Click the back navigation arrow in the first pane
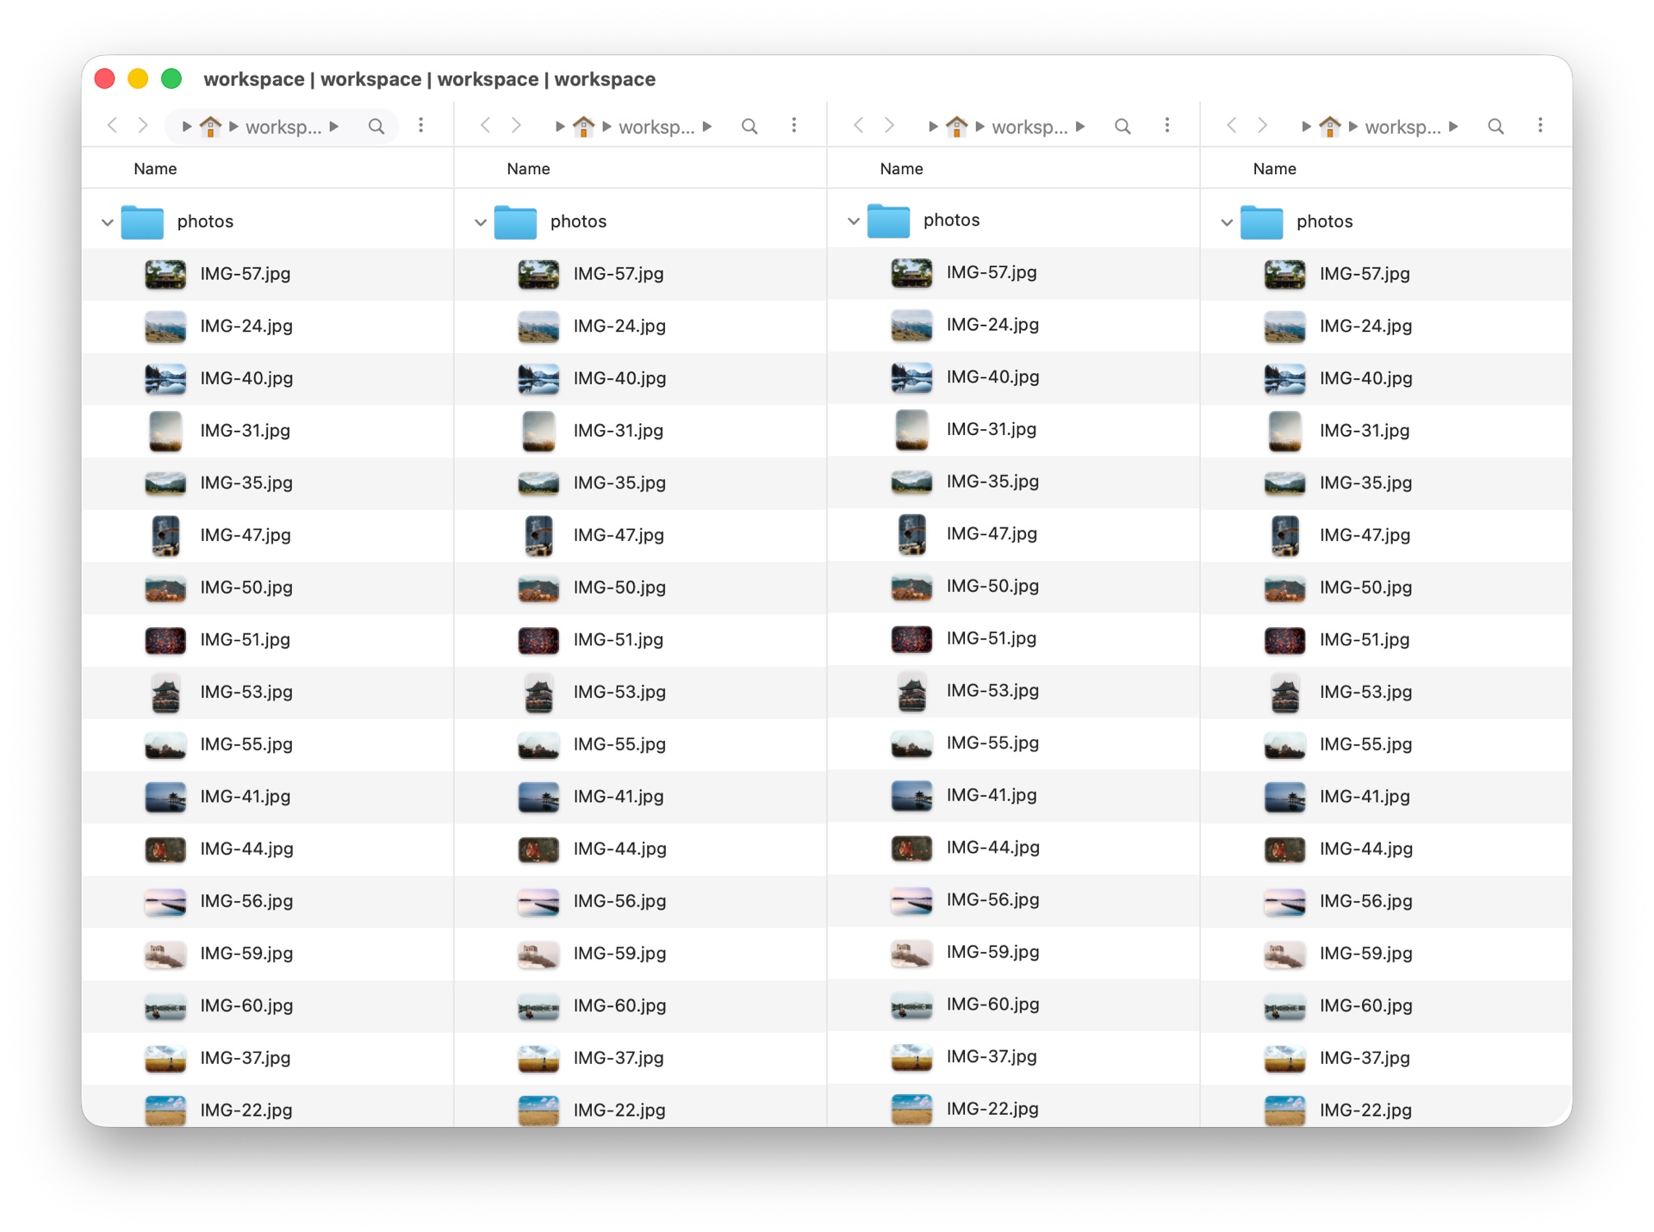 (112, 126)
